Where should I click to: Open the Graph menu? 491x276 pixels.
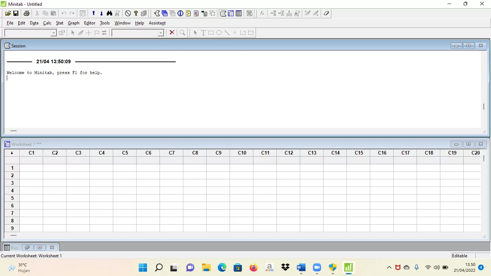click(74, 23)
